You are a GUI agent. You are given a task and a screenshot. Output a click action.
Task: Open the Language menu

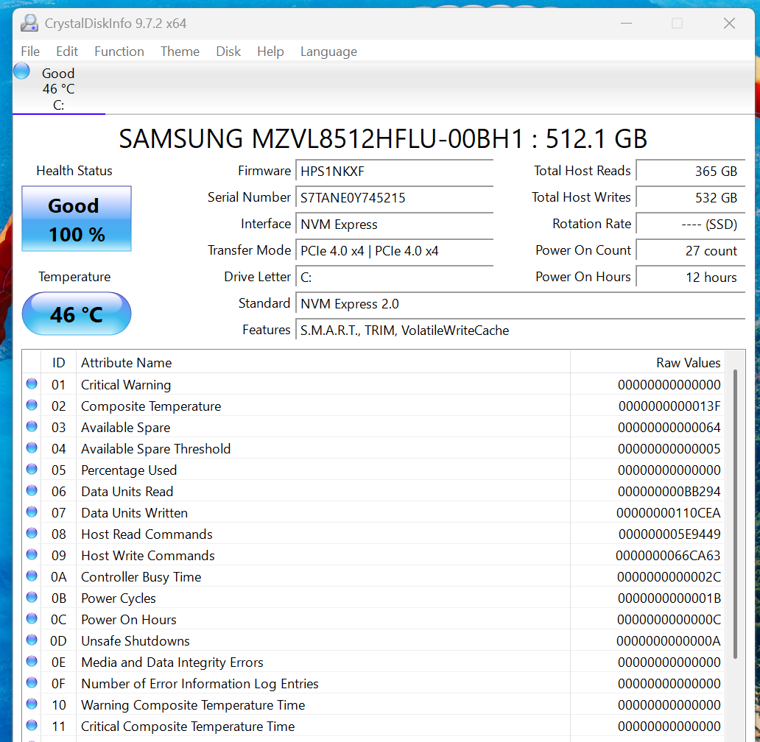[x=328, y=52]
